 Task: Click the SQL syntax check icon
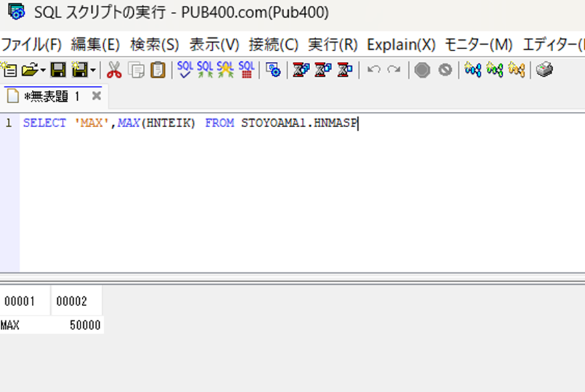(185, 69)
